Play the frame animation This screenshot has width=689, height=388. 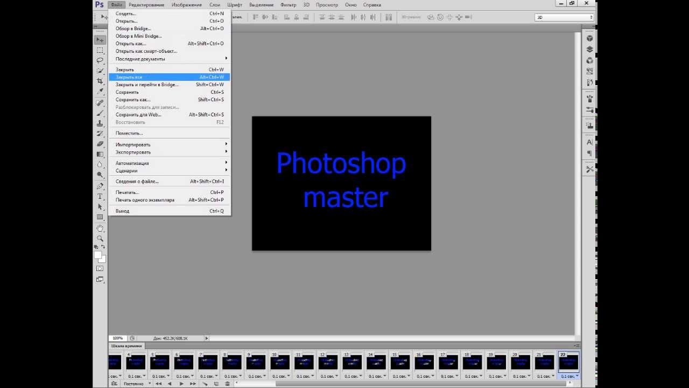pos(181,384)
